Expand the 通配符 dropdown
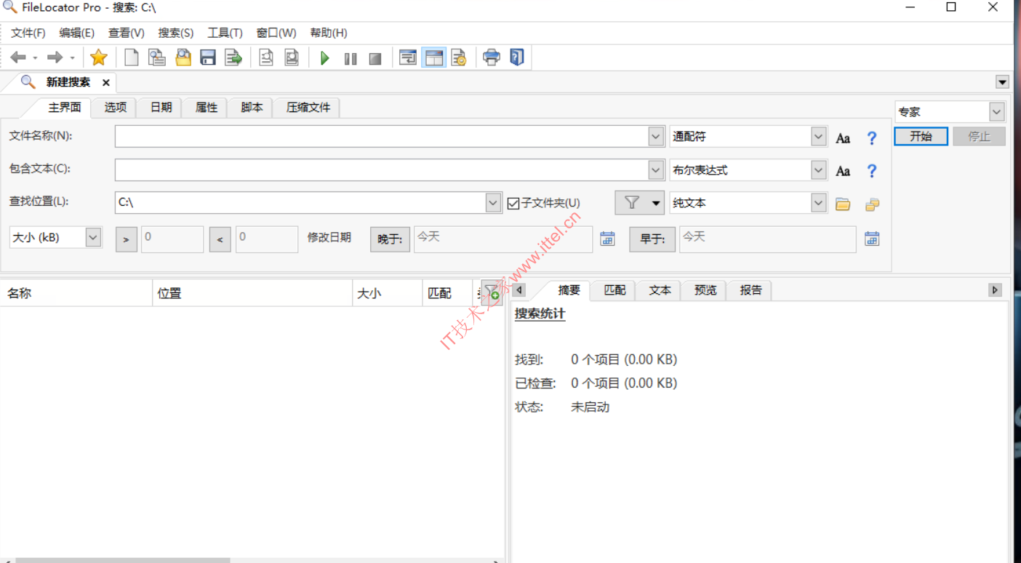The width and height of the screenshot is (1021, 563). point(819,137)
